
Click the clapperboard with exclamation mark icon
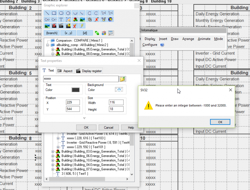pos(68,26)
